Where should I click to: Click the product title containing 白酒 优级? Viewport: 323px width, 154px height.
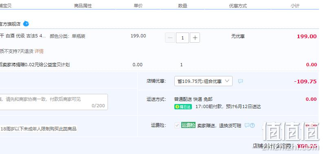pos(23,36)
